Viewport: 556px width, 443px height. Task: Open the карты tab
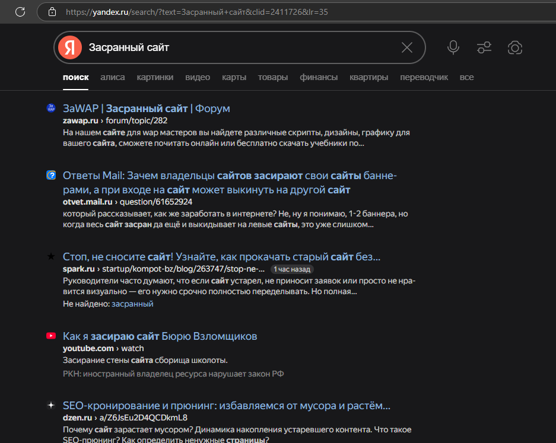[x=234, y=77]
